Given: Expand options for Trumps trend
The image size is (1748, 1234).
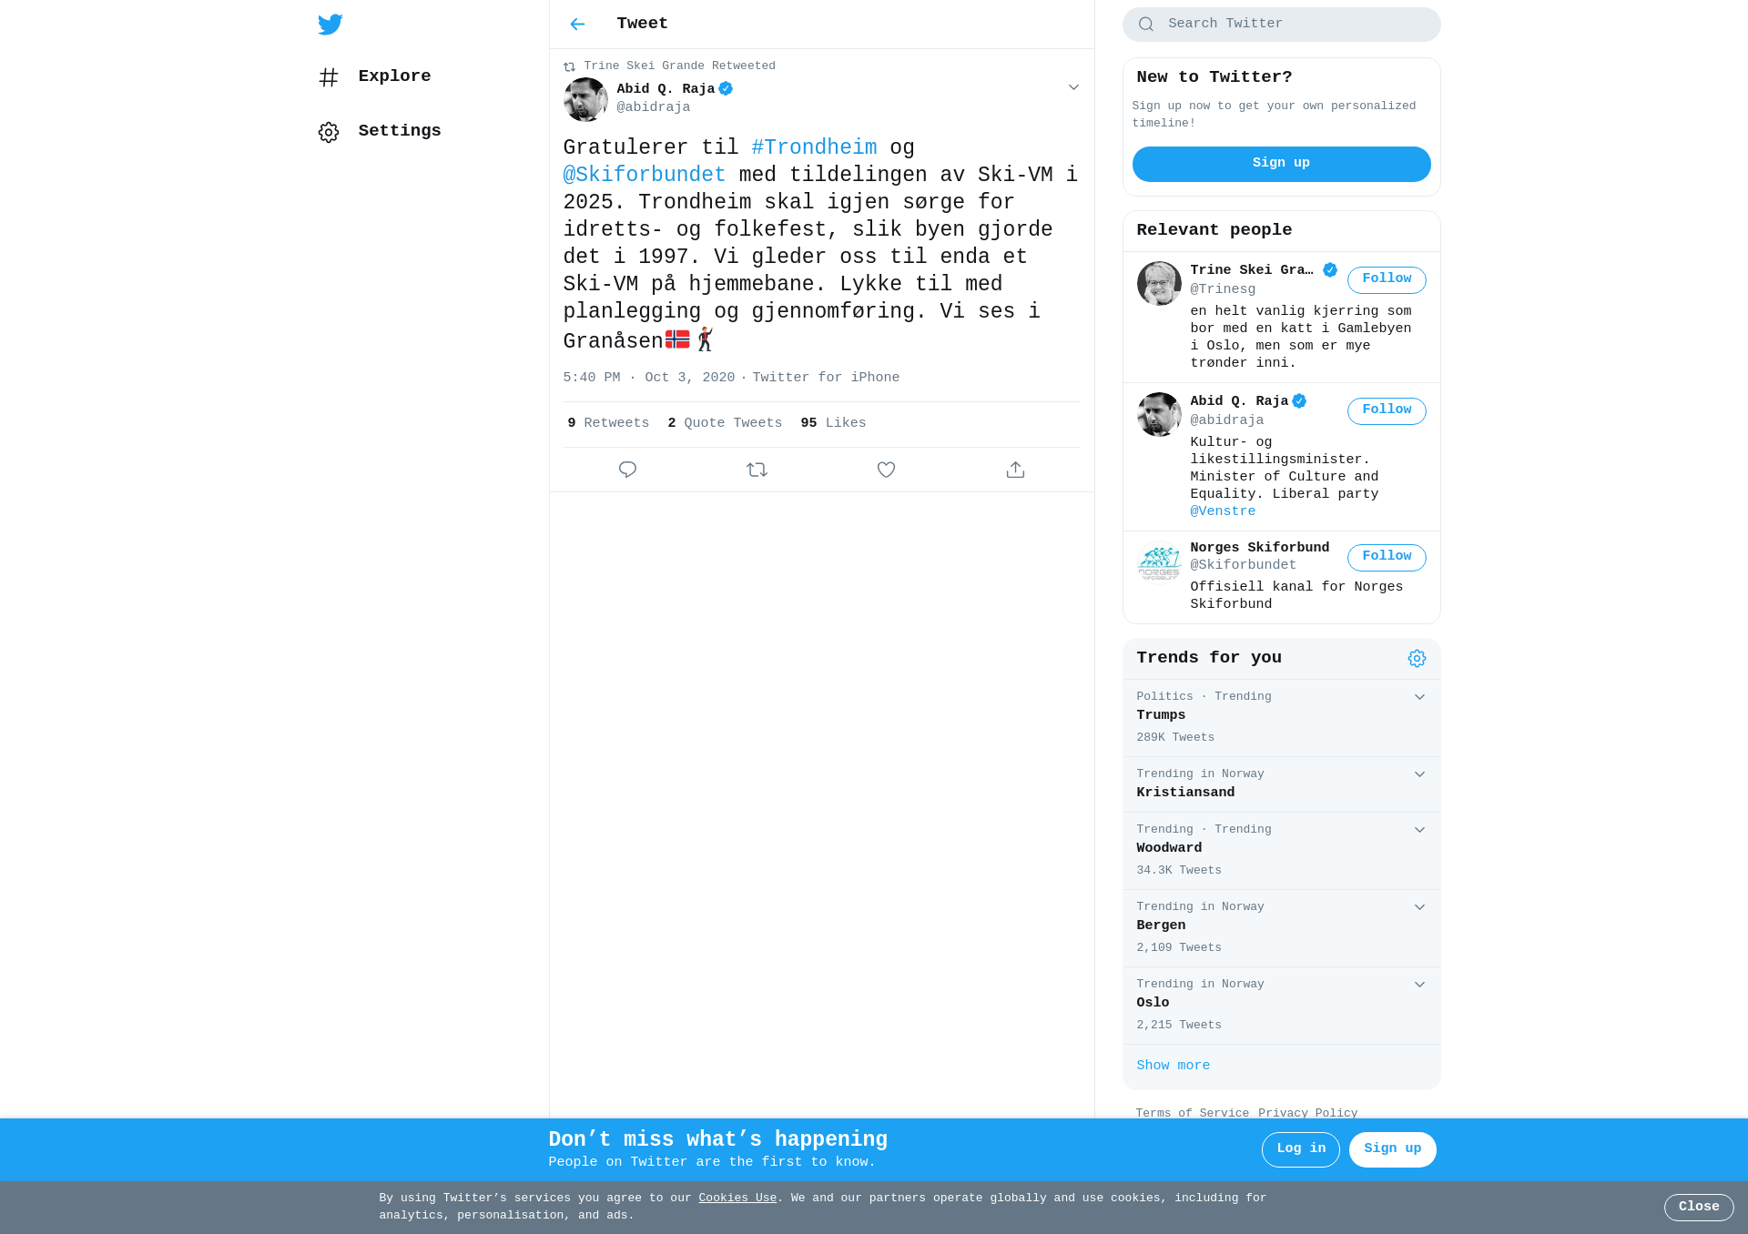Looking at the screenshot, I should click(1419, 697).
